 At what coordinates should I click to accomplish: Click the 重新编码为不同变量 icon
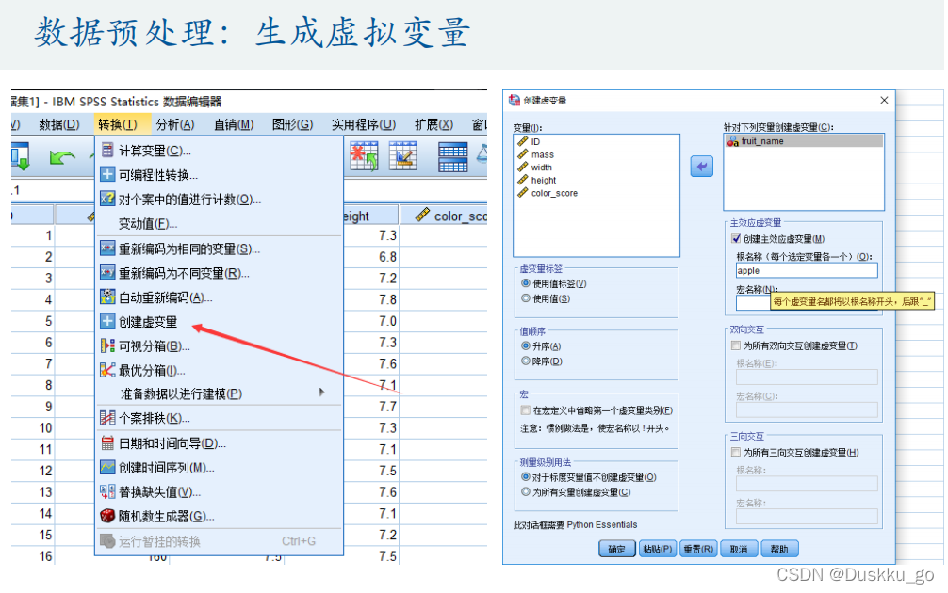[x=107, y=273]
